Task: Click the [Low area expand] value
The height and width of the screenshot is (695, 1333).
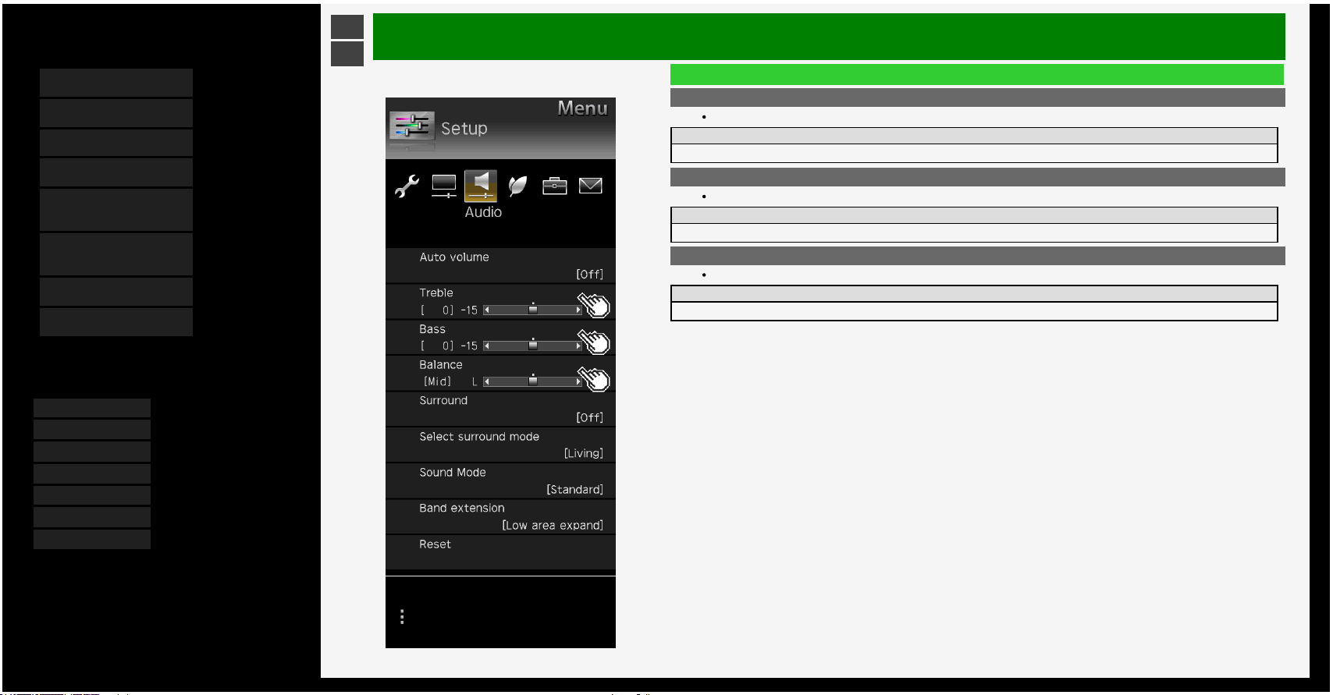Action: click(x=553, y=526)
